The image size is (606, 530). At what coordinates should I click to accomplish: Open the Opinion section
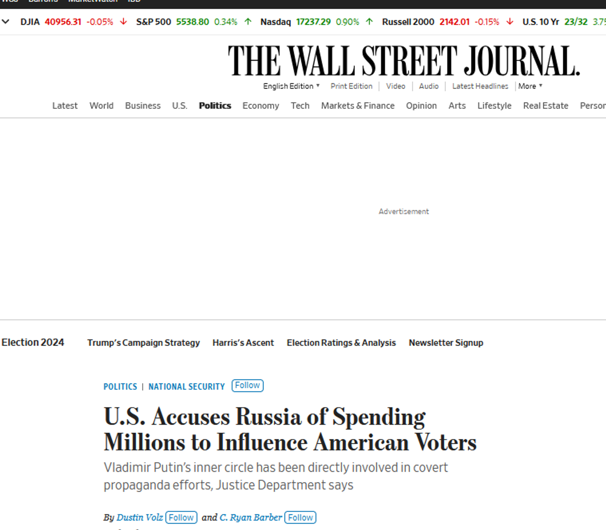(421, 105)
